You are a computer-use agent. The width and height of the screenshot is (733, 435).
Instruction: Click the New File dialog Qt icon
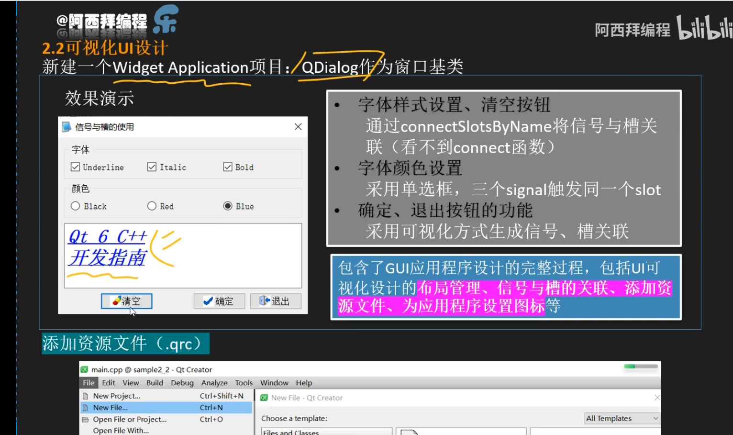point(264,398)
